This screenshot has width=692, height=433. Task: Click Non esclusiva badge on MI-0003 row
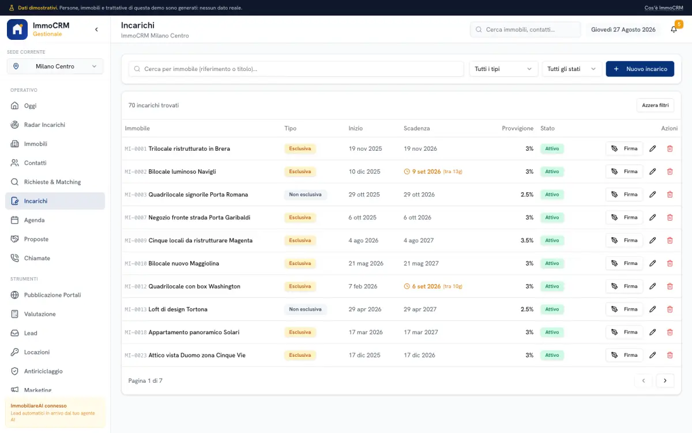pyautogui.click(x=305, y=195)
